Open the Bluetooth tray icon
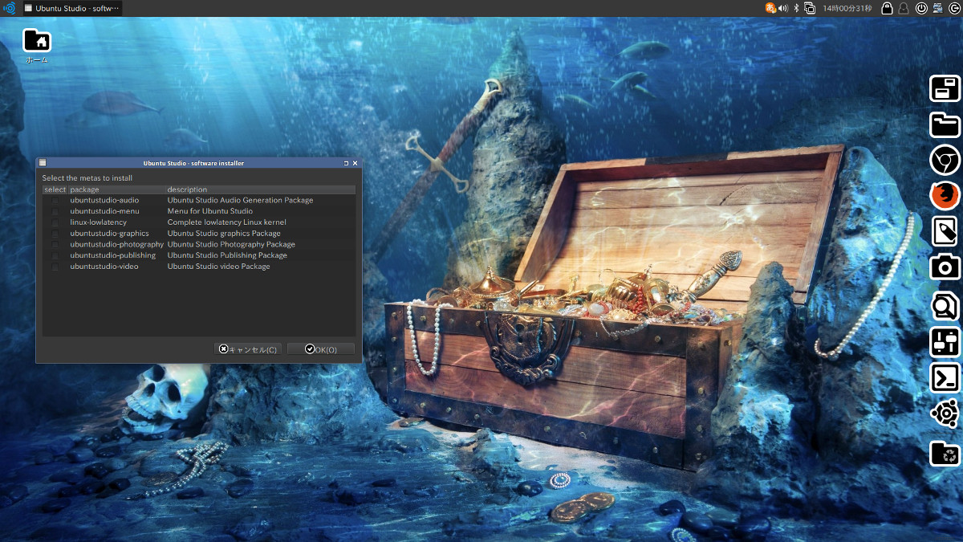Viewport: 963px width, 542px height. tap(797, 8)
